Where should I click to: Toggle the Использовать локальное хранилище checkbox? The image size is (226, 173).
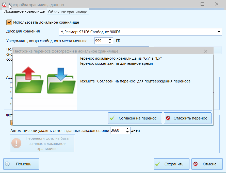9,22
